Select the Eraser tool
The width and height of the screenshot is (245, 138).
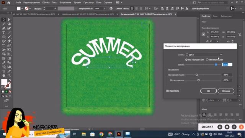click(x=9, y=41)
